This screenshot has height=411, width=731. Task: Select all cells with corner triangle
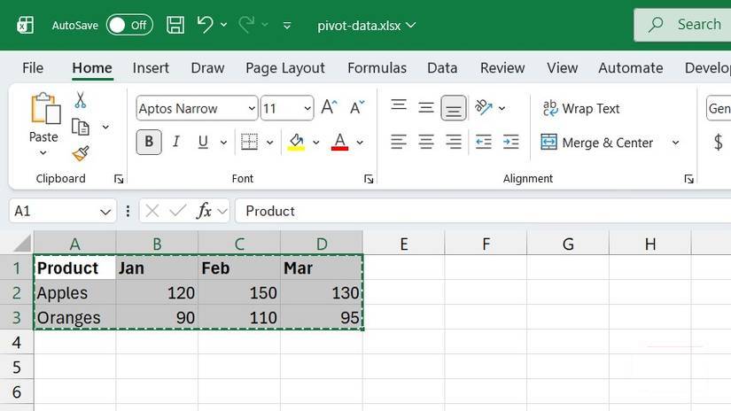[x=22, y=244]
